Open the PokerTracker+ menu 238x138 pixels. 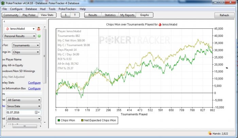tap(67, 9)
